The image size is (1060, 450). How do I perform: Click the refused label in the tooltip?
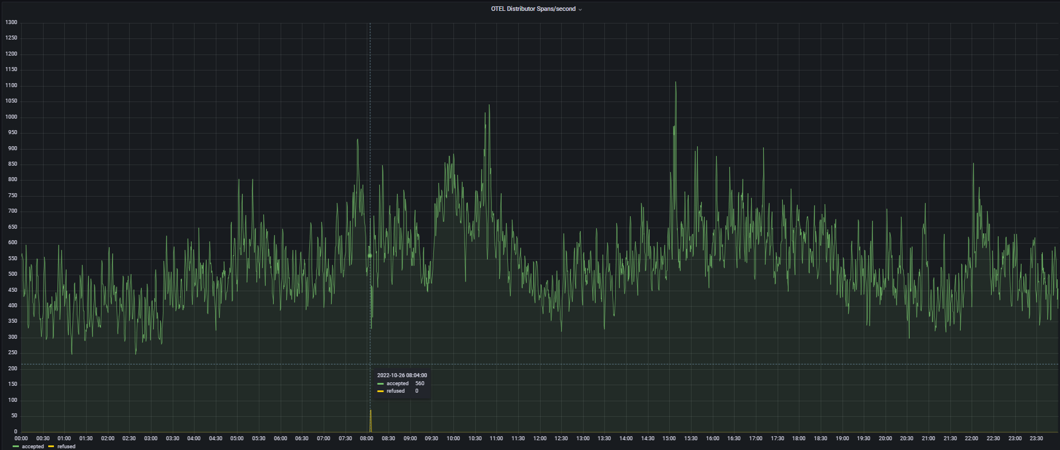click(x=395, y=391)
